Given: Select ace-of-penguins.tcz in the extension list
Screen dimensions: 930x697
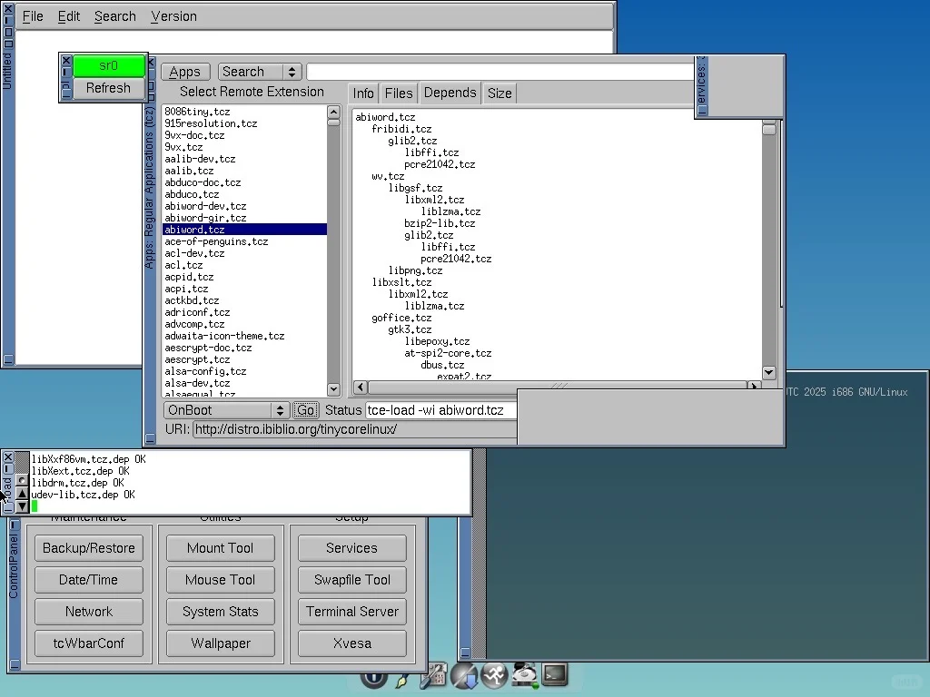Looking at the screenshot, I should 216,241.
